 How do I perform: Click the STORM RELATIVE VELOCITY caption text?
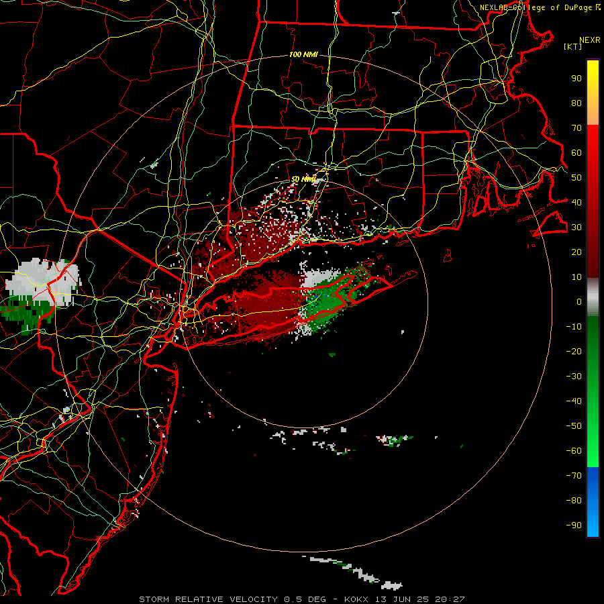(x=208, y=599)
